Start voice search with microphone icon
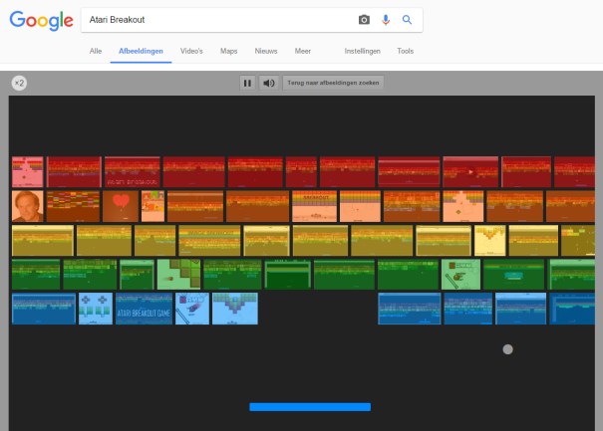The width and height of the screenshot is (603, 431). click(x=386, y=20)
